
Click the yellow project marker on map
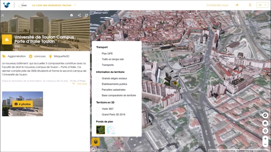tap(175, 83)
